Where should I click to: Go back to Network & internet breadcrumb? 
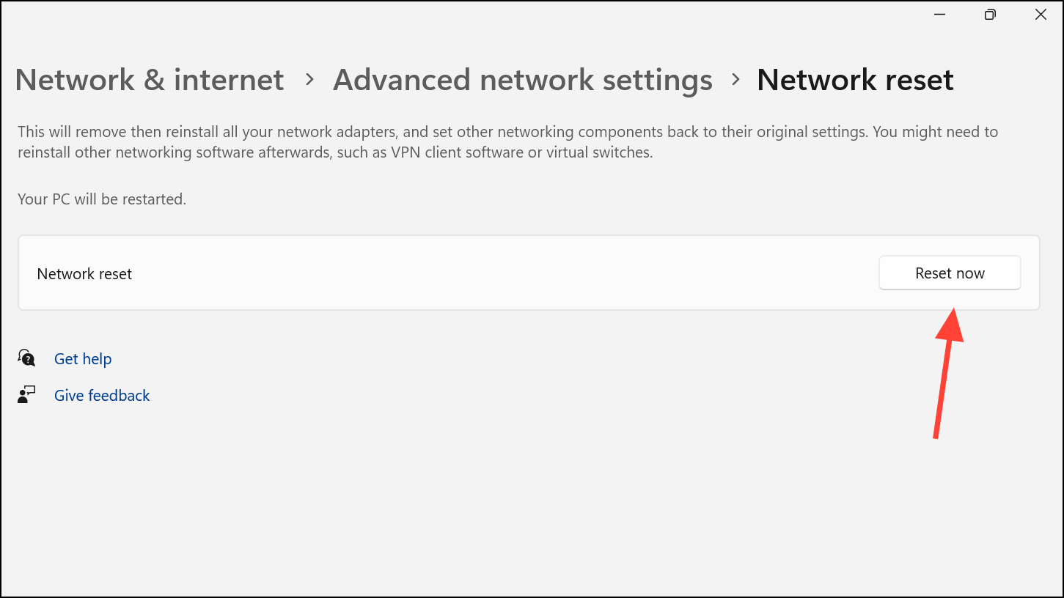click(x=150, y=80)
